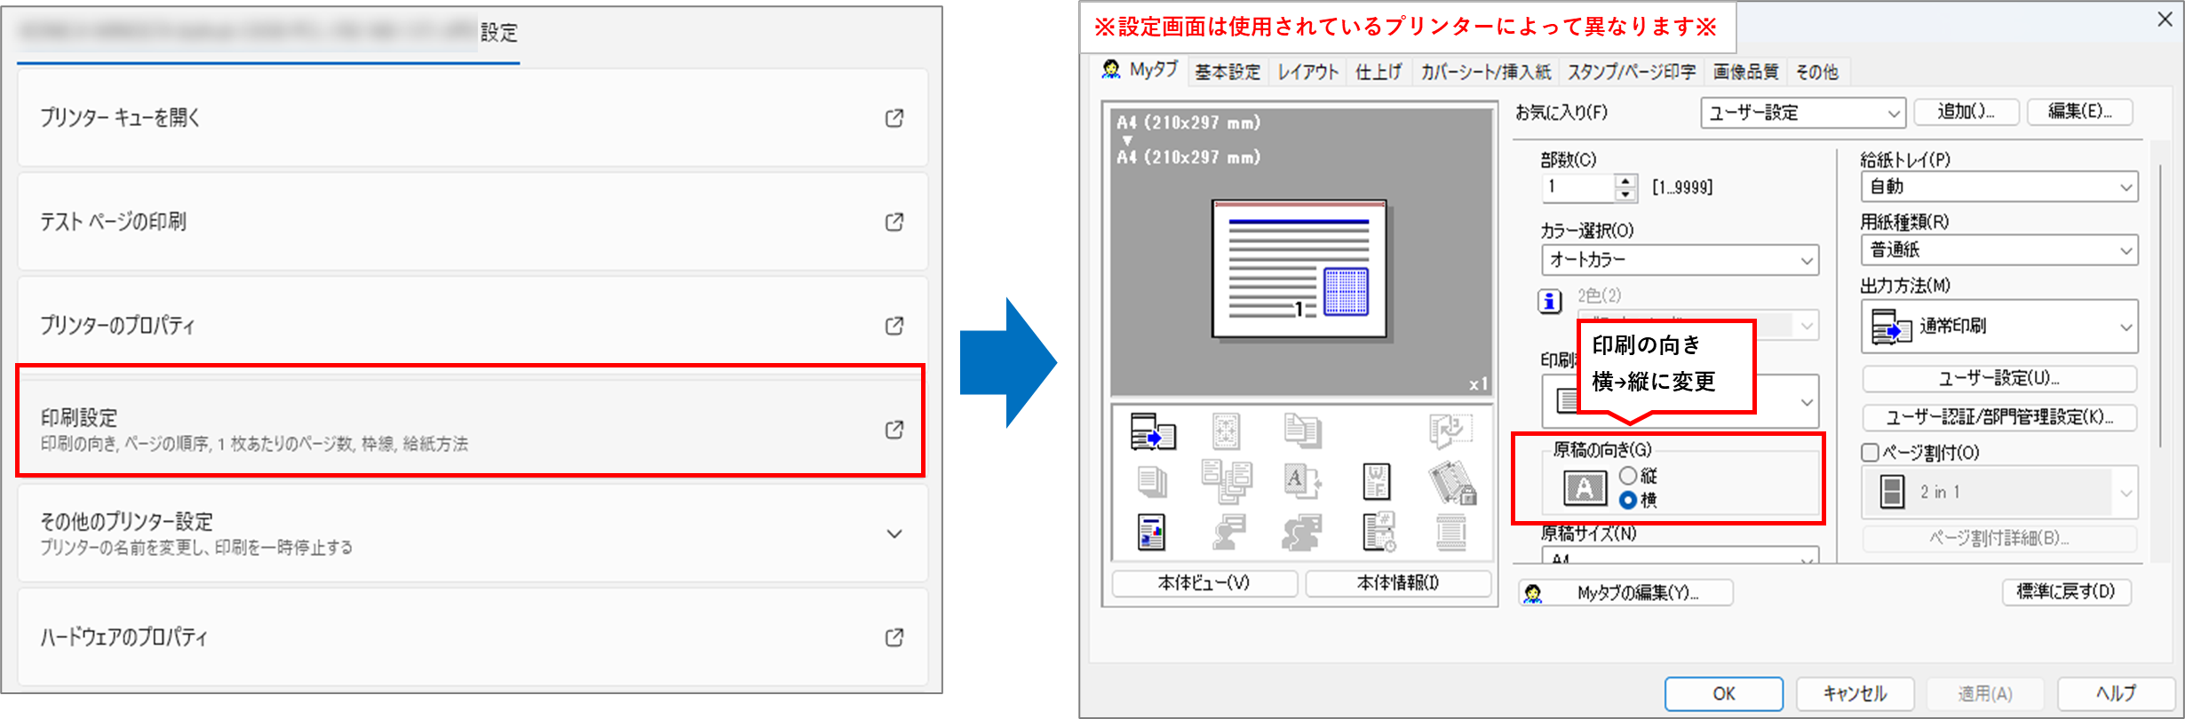Click the OK button
Image resolution: width=2185 pixels, height=719 pixels.
coord(1723,693)
